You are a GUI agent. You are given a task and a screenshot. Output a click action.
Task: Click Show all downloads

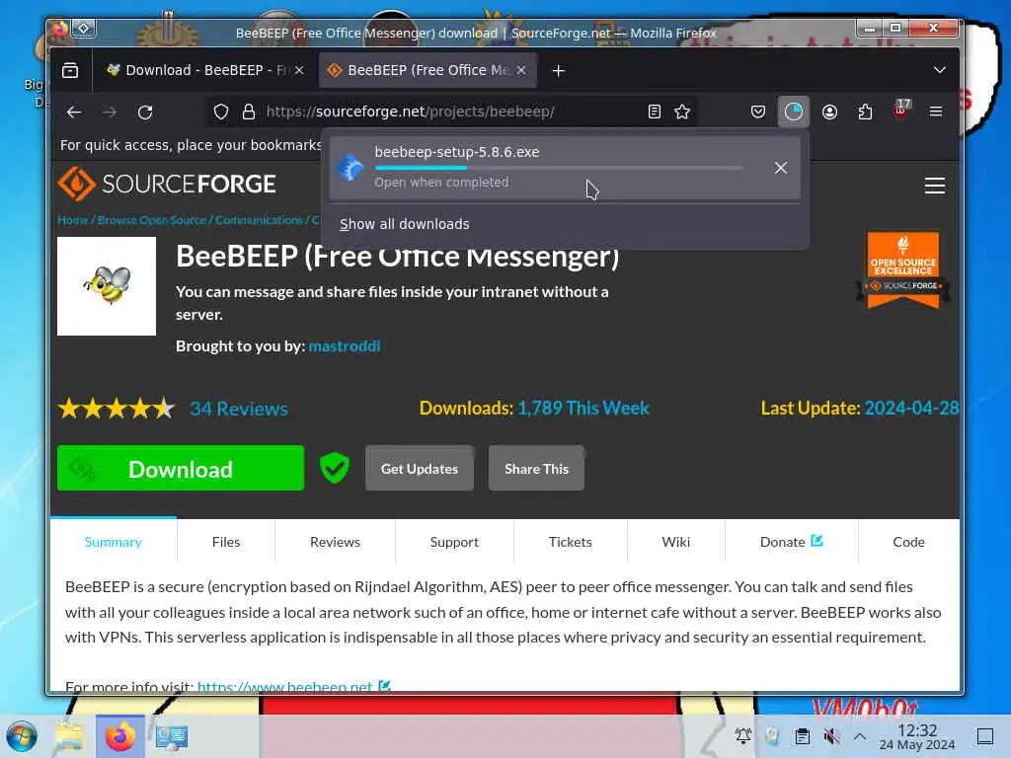coord(404,224)
